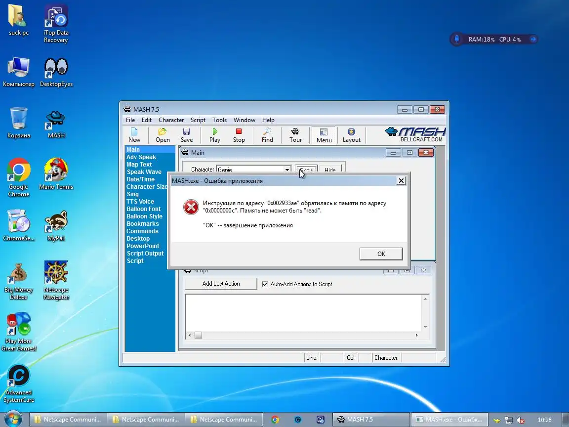
Task: Select Speak Wave in the sidebar
Action: 144,172
